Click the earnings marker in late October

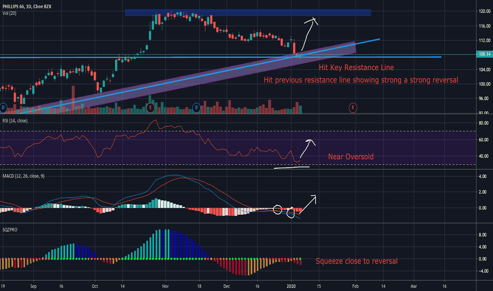pyautogui.click(x=150, y=108)
